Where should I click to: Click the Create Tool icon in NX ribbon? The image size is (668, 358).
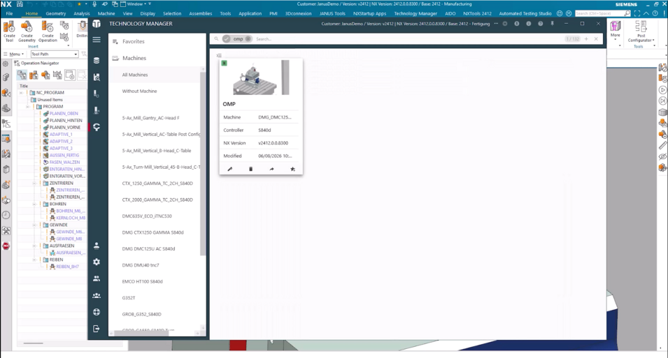(x=9, y=28)
